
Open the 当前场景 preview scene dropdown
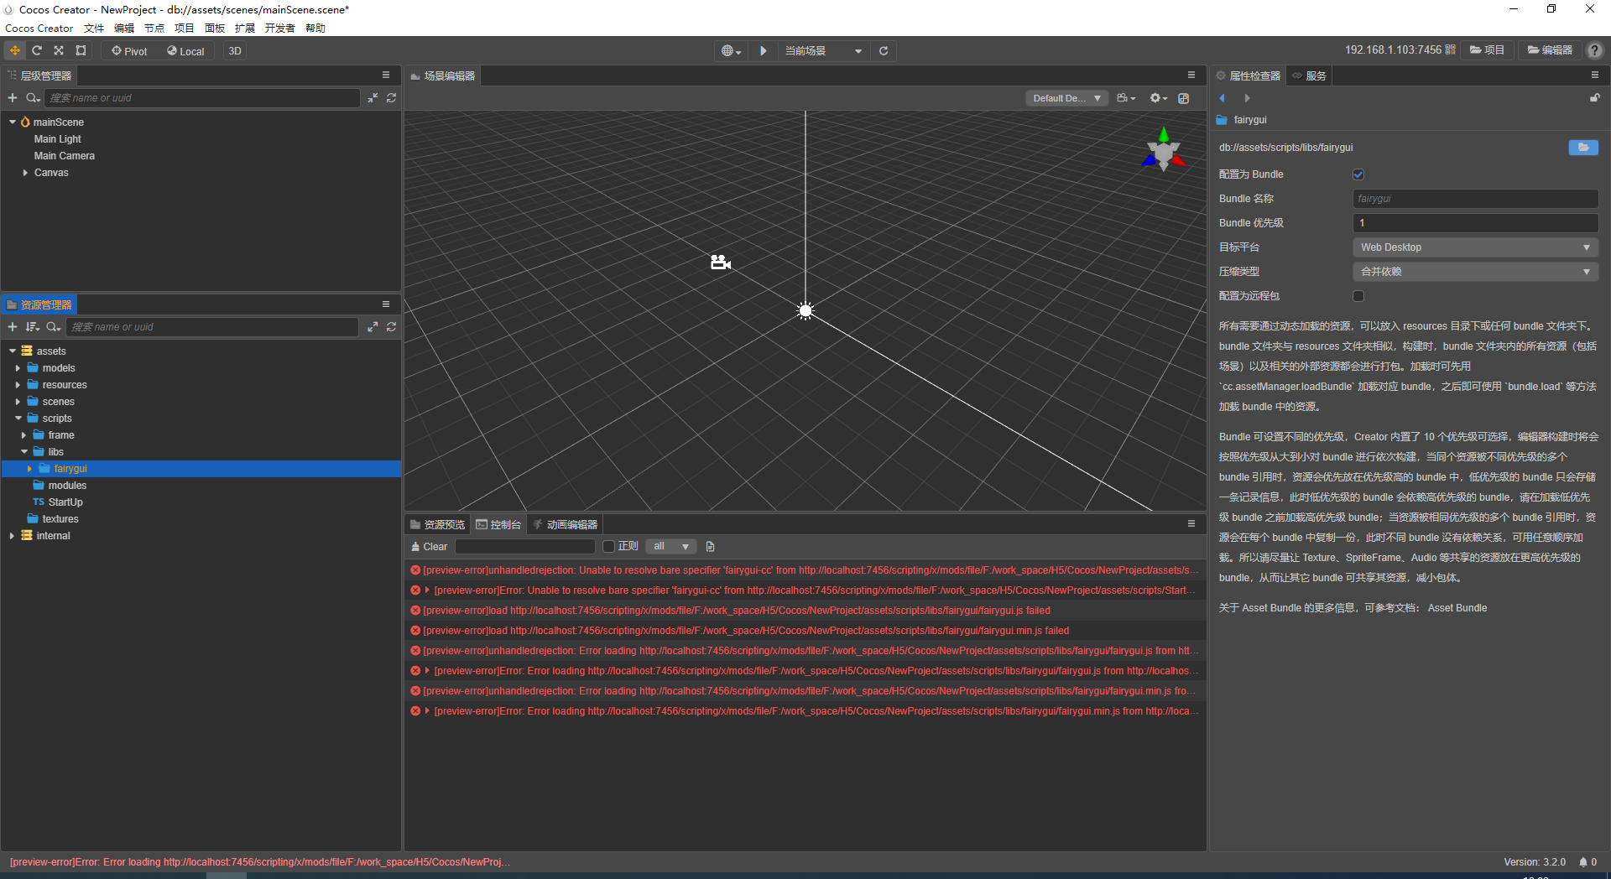tap(823, 51)
